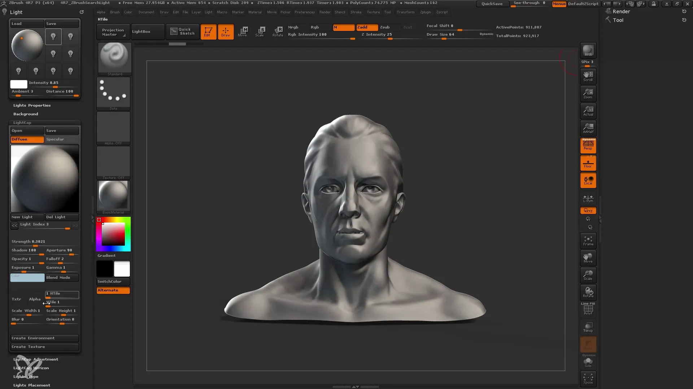Click the Del Light button
Viewport: 693px width, 389px height.
click(62, 217)
